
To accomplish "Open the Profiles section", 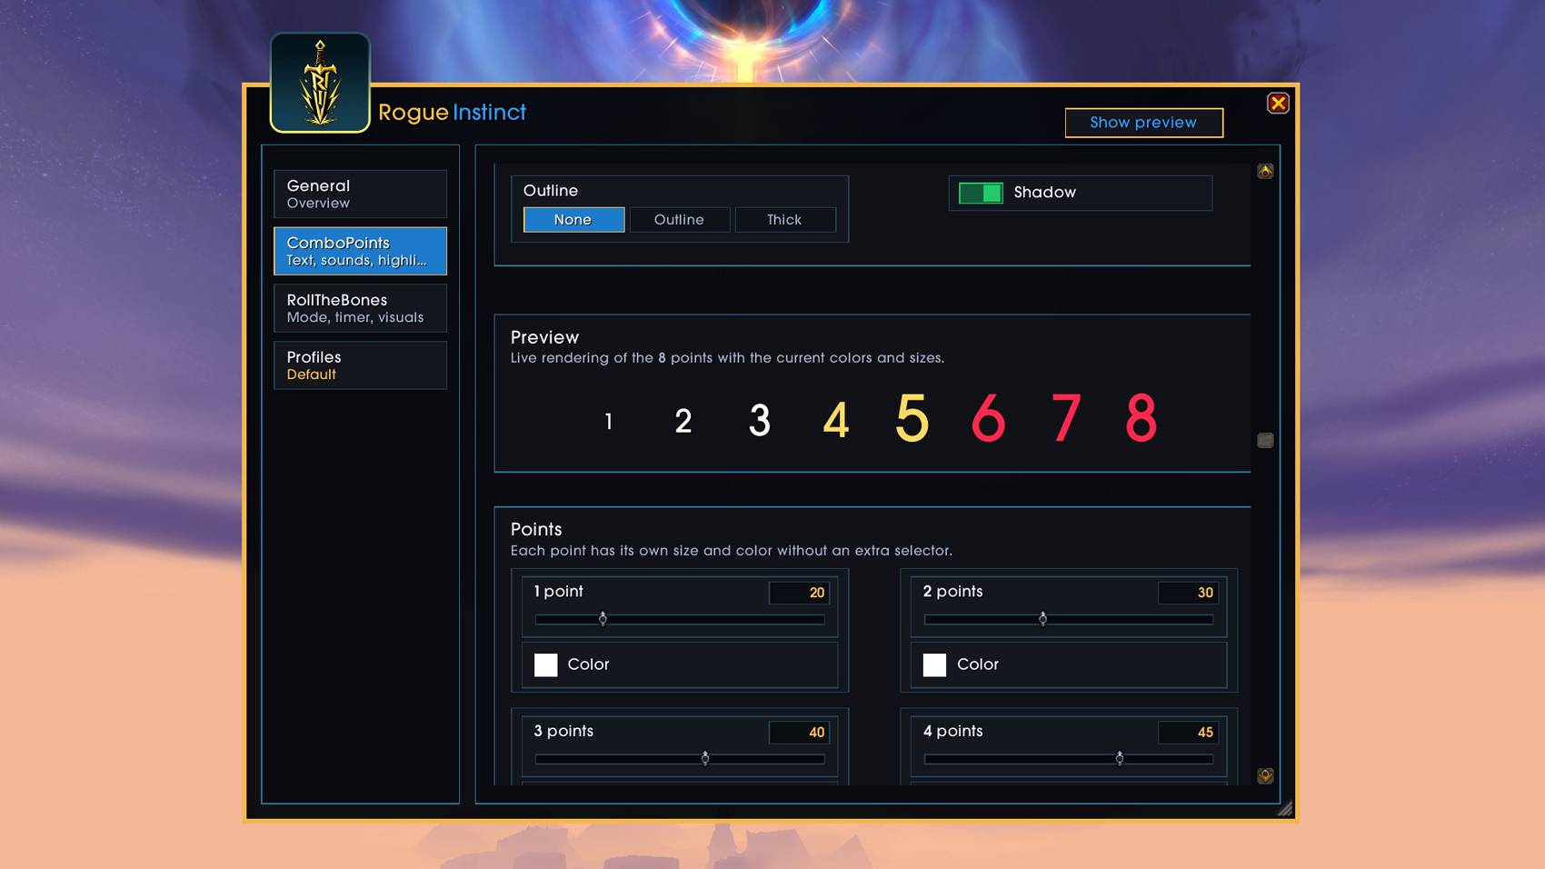I will 360,365.
